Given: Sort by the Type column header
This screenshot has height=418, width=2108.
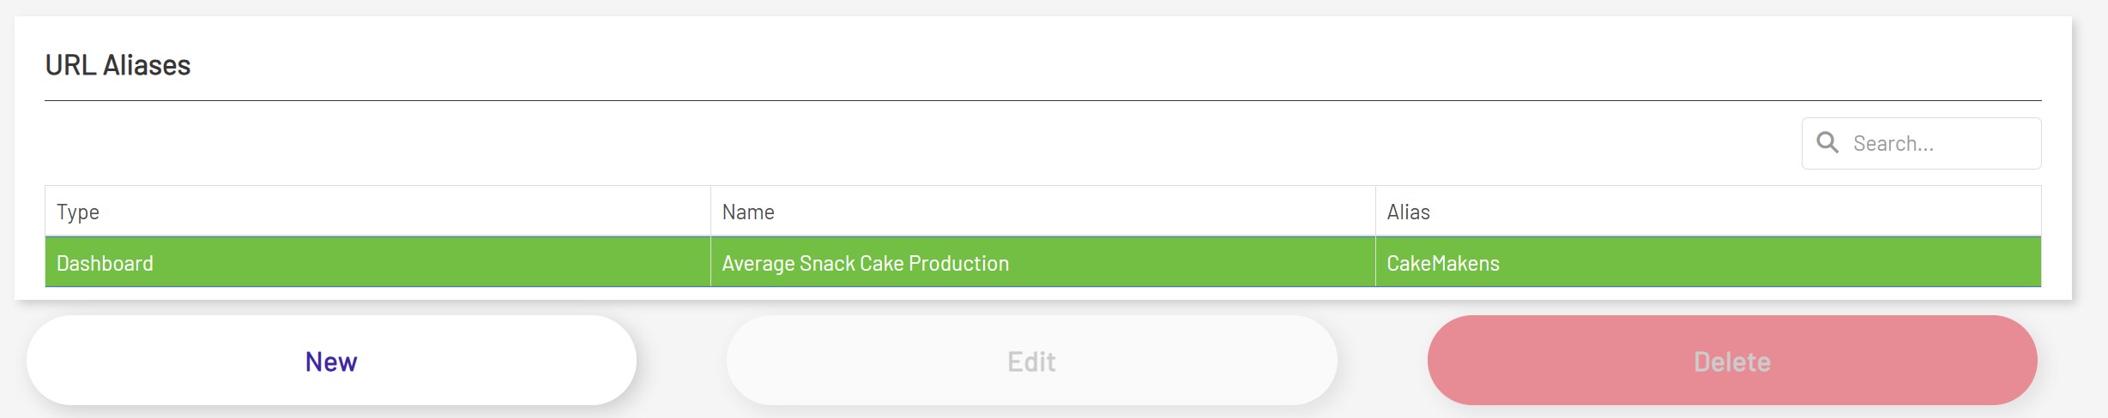Looking at the screenshot, I should 378,212.
